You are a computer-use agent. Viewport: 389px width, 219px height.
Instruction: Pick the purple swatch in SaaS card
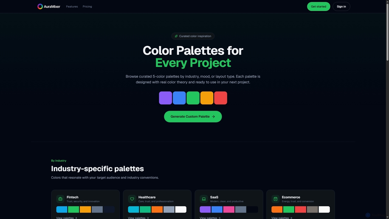click(x=205, y=209)
